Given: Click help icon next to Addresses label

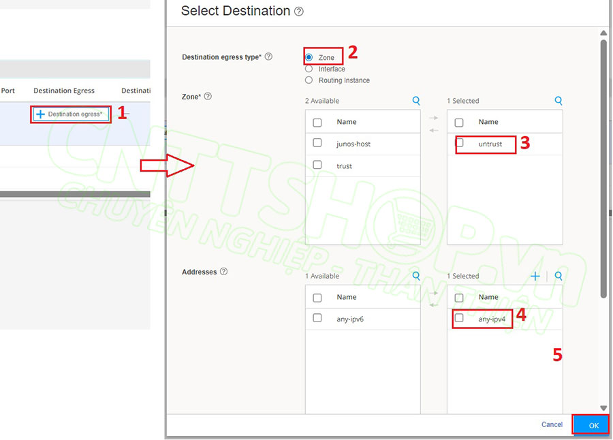Looking at the screenshot, I should point(223,272).
